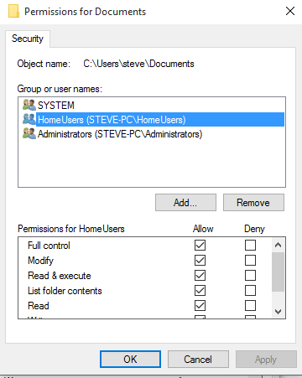The image size is (302, 378).
Task: Check Deny for Read & execute
Action: [x=250, y=276]
